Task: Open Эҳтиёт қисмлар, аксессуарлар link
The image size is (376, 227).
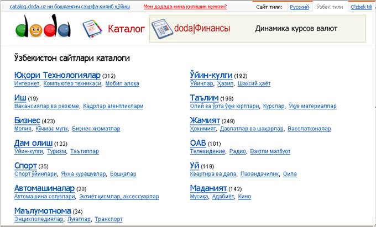Action: click(x=119, y=197)
